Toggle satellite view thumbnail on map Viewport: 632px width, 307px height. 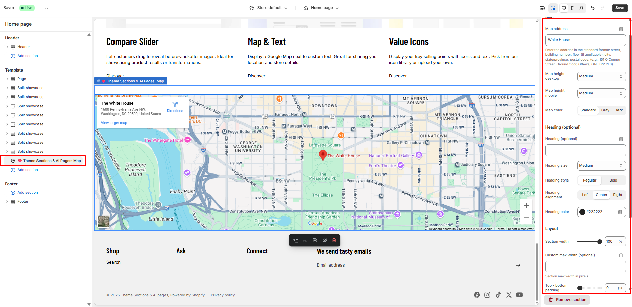pos(103,222)
